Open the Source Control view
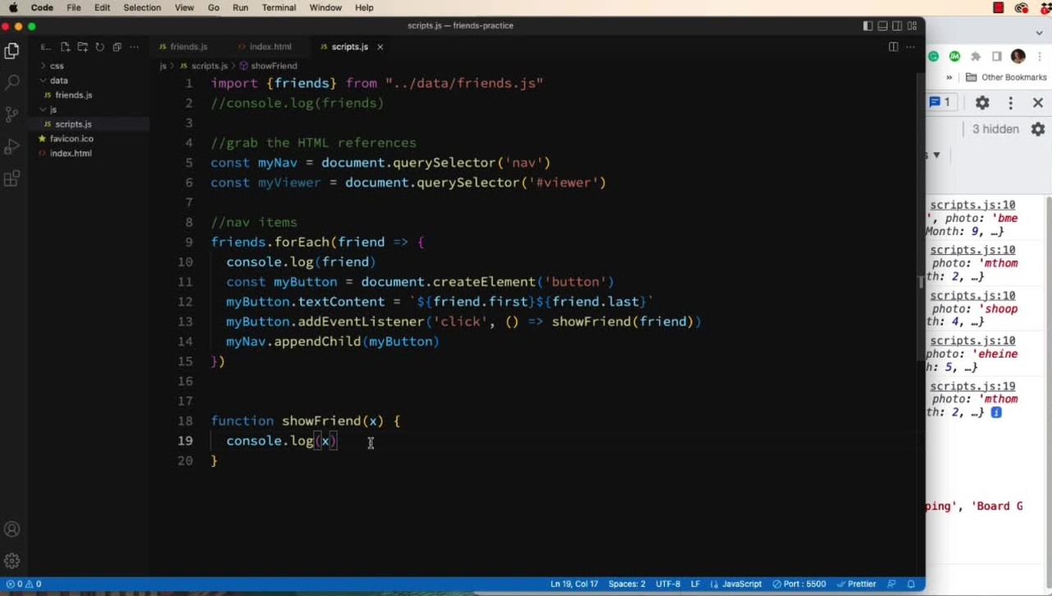Image resolution: width=1052 pixels, height=596 pixels. [12, 114]
